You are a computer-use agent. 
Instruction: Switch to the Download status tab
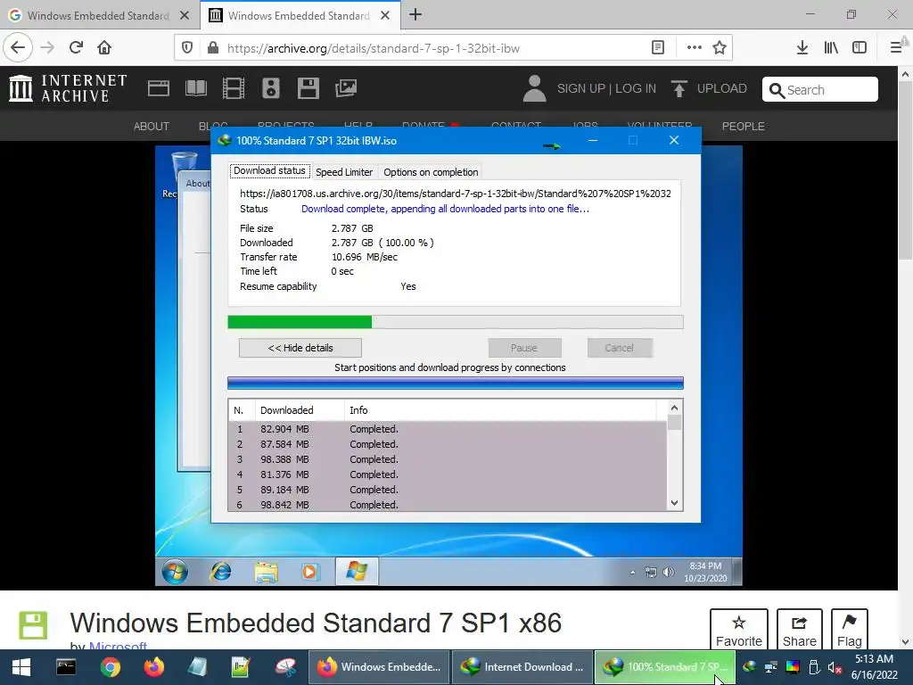[269, 170]
